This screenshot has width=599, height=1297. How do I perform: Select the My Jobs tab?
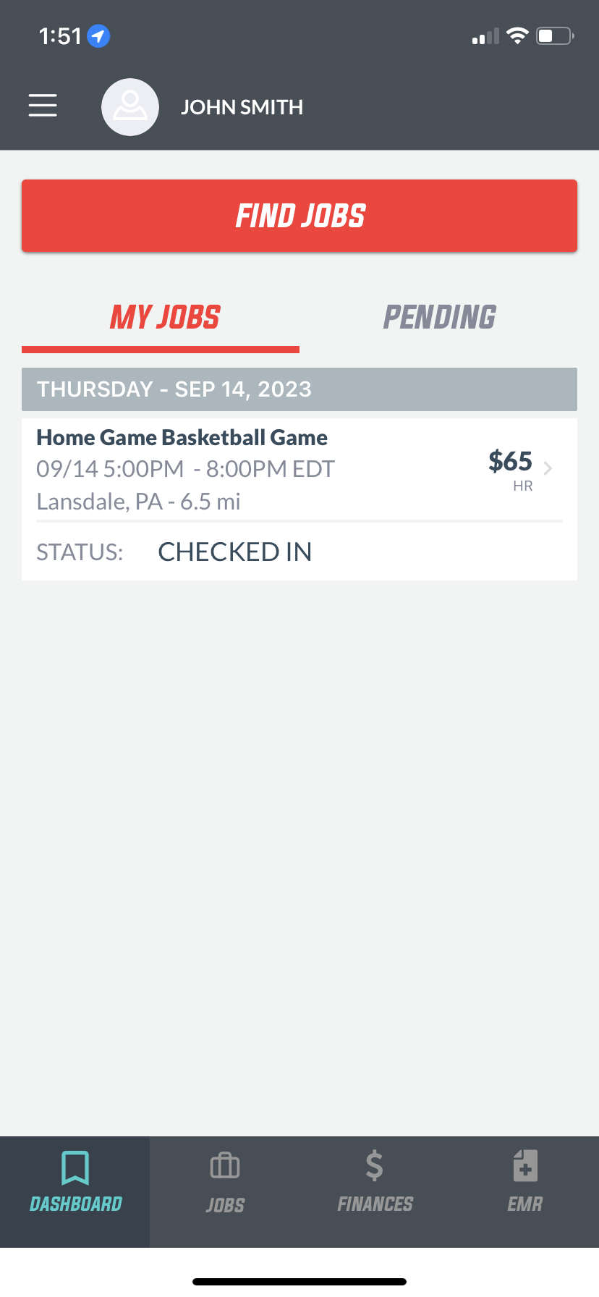(x=165, y=317)
